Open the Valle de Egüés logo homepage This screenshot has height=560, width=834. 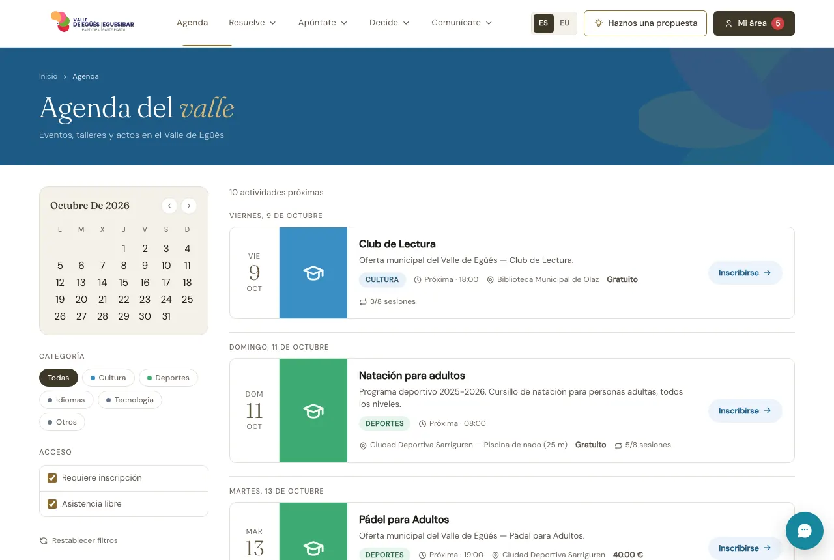pyautogui.click(x=93, y=22)
